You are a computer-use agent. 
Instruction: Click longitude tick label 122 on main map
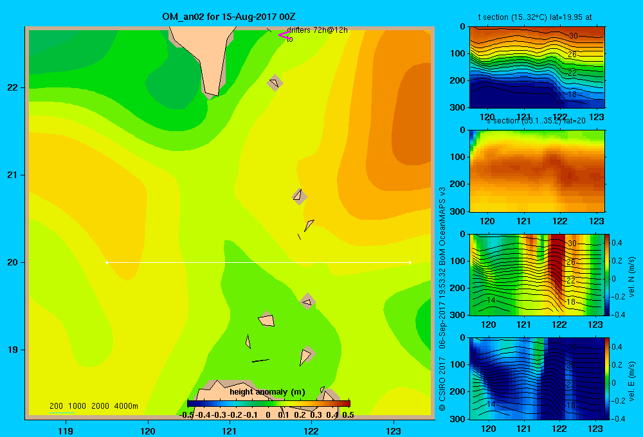(311, 431)
